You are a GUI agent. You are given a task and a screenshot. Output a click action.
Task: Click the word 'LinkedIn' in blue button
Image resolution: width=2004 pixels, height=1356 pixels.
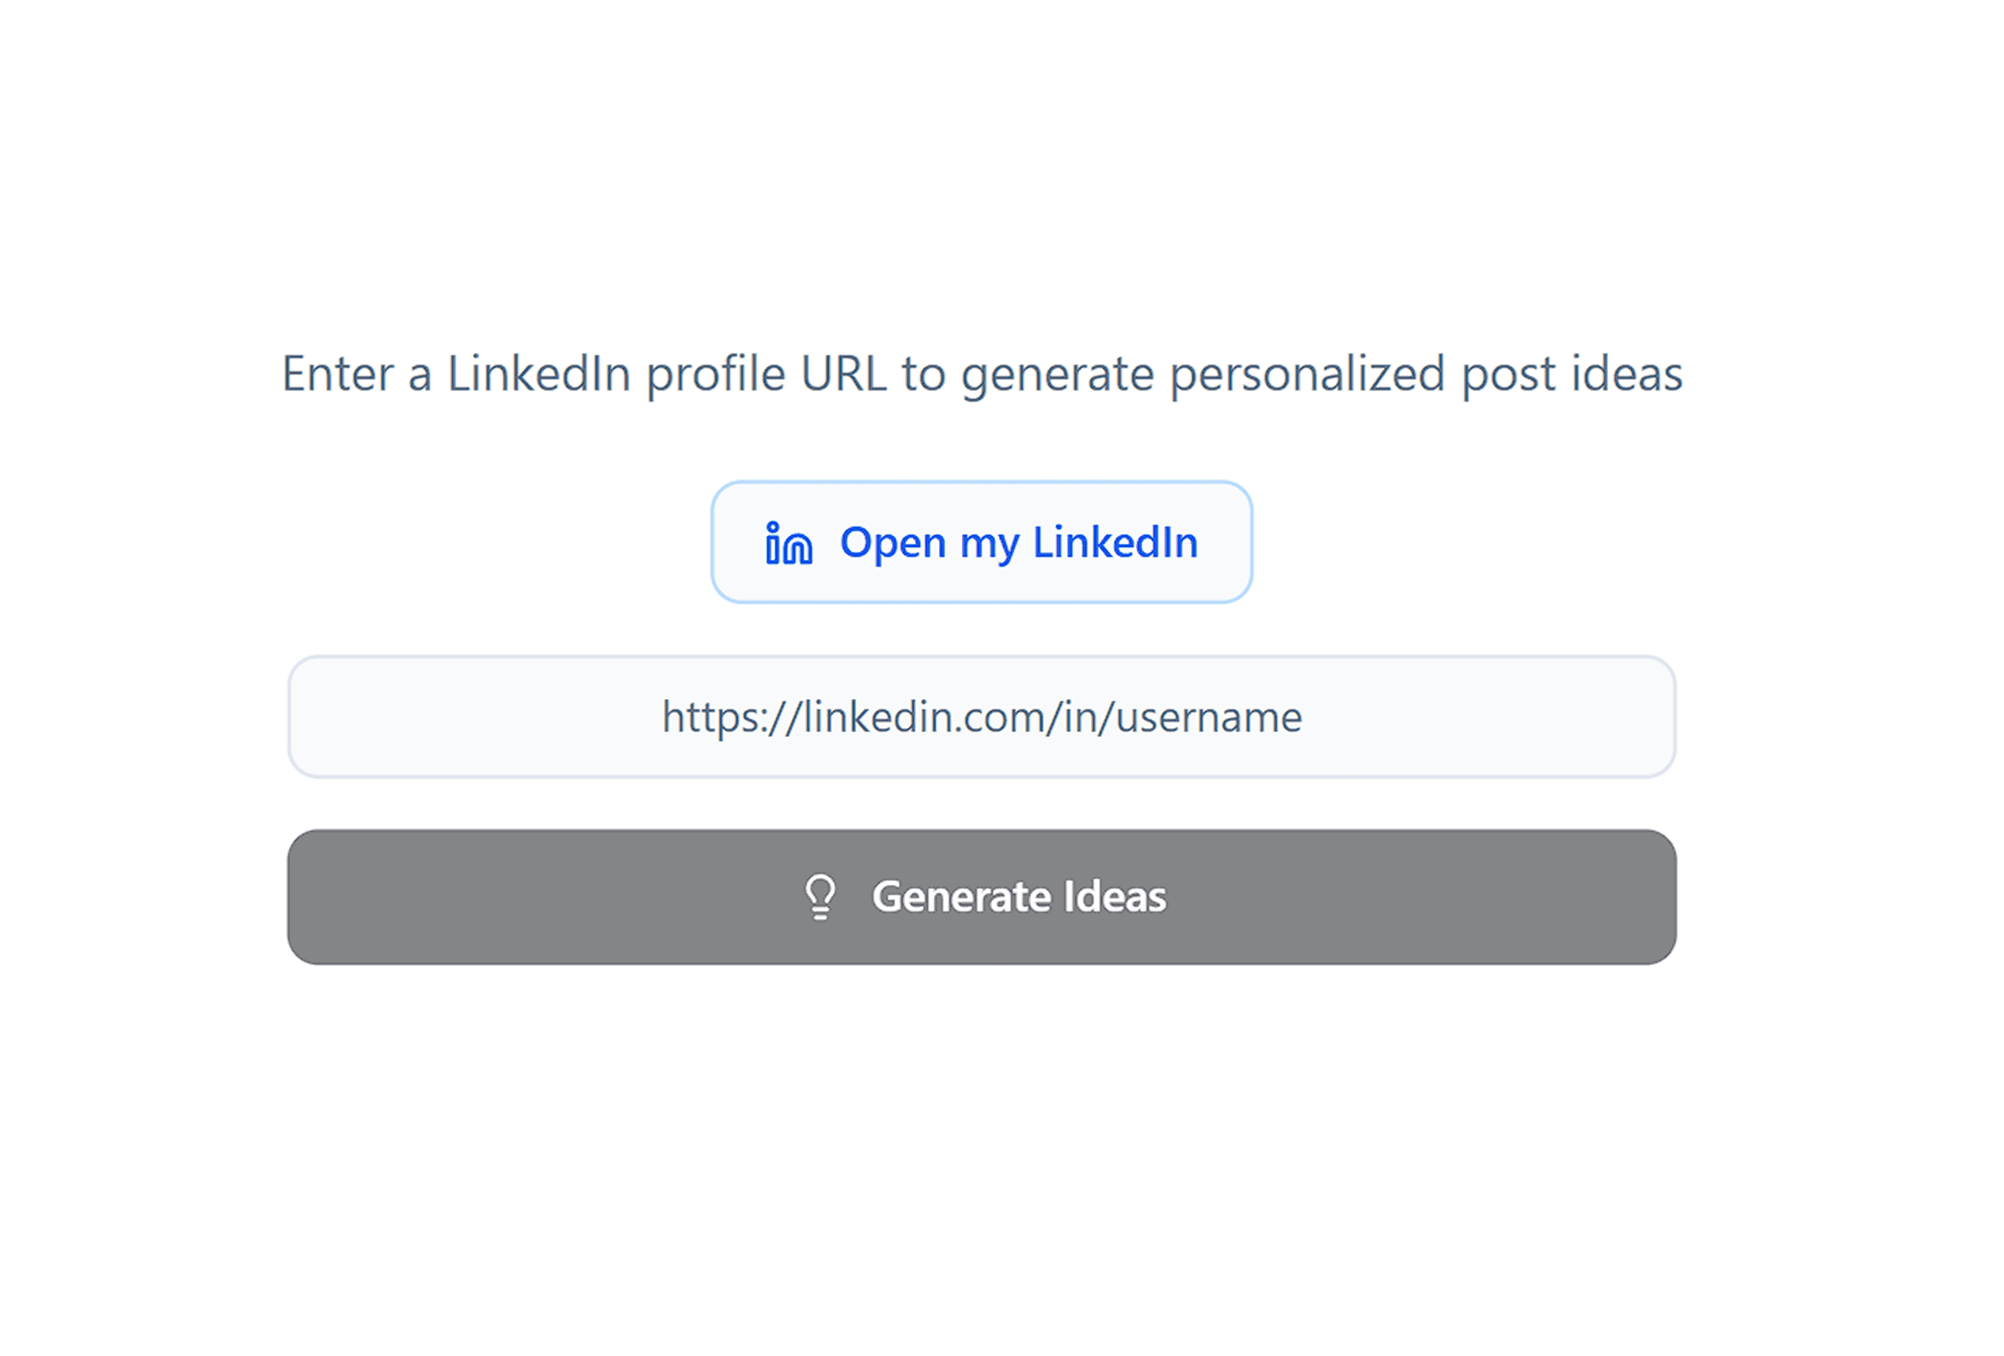tap(1116, 542)
